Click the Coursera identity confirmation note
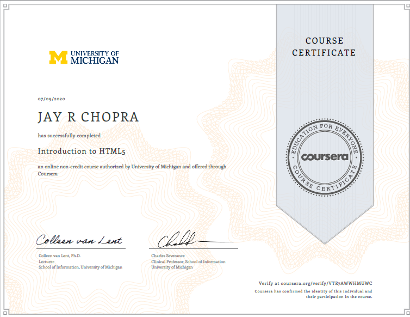Viewport: 410px width, 317px height. [313, 294]
